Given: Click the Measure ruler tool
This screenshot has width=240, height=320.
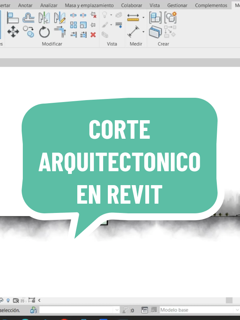Looking at the screenshot, I should (x=133, y=17).
